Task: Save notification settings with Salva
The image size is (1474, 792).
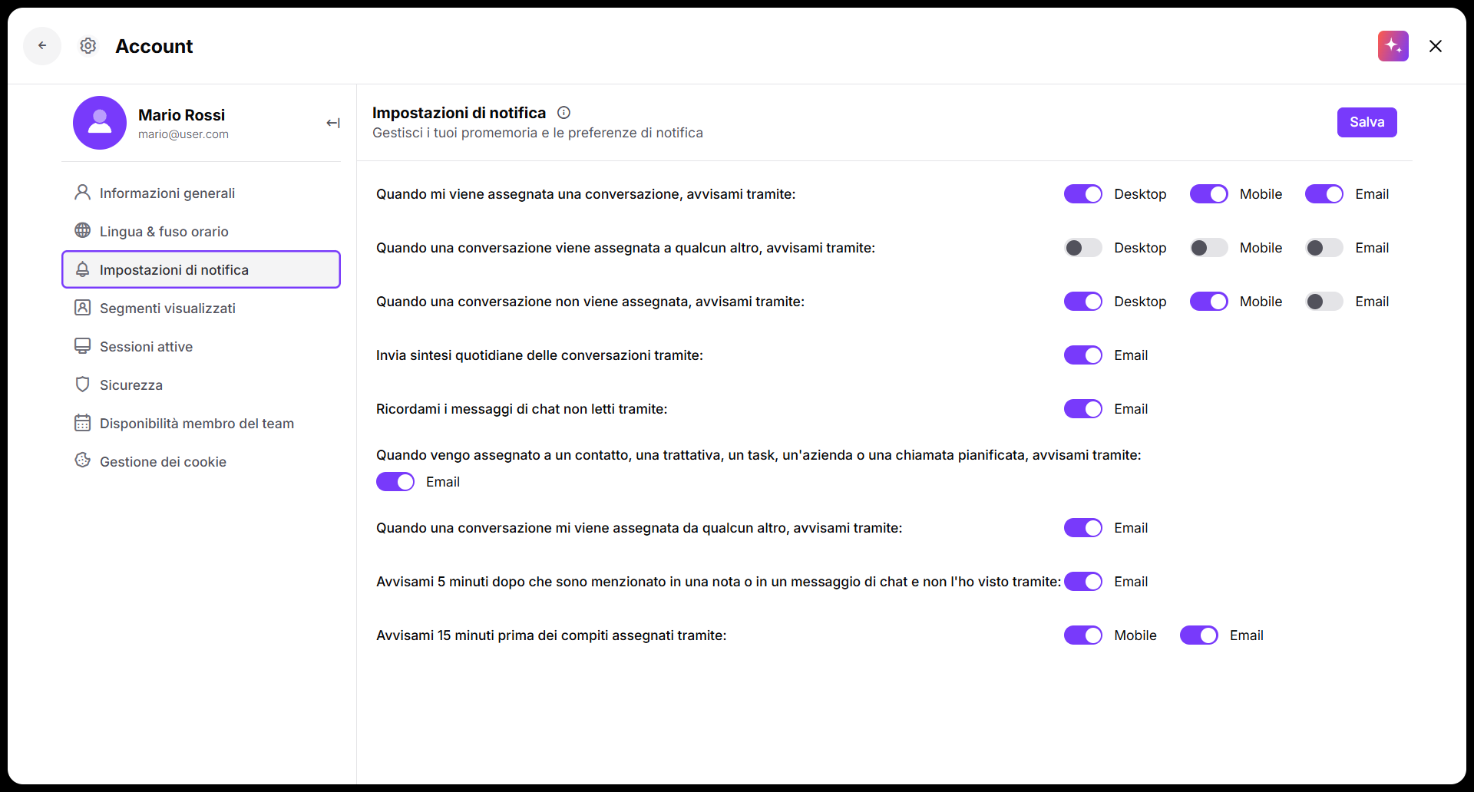Action: [x=1367, y=122]
